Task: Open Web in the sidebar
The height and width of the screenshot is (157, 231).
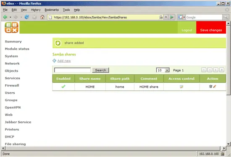Action: [9, 115]
